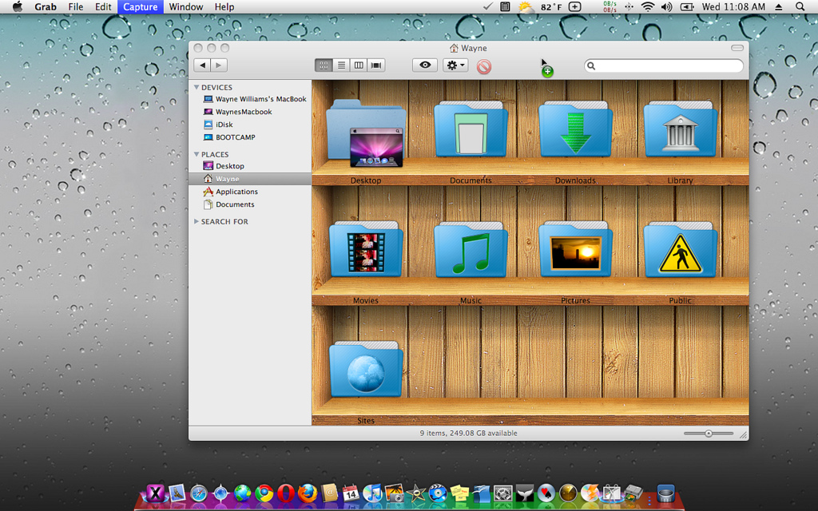The image size is (818, 511).
Task: Open the Downloads folder icon
Action: point(575,129)
